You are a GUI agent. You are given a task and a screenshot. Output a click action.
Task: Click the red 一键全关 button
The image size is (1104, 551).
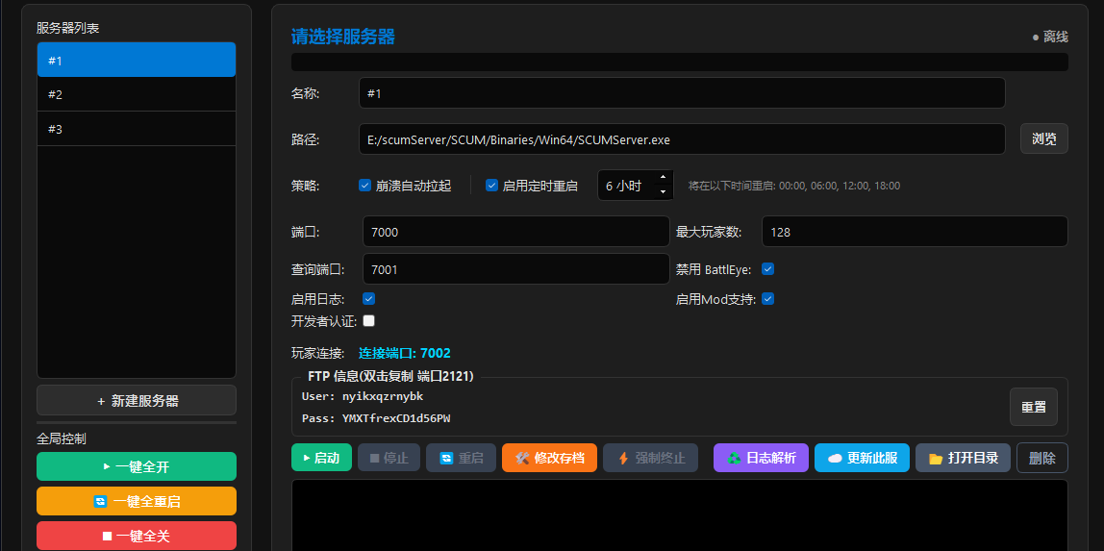coord(137,536)
